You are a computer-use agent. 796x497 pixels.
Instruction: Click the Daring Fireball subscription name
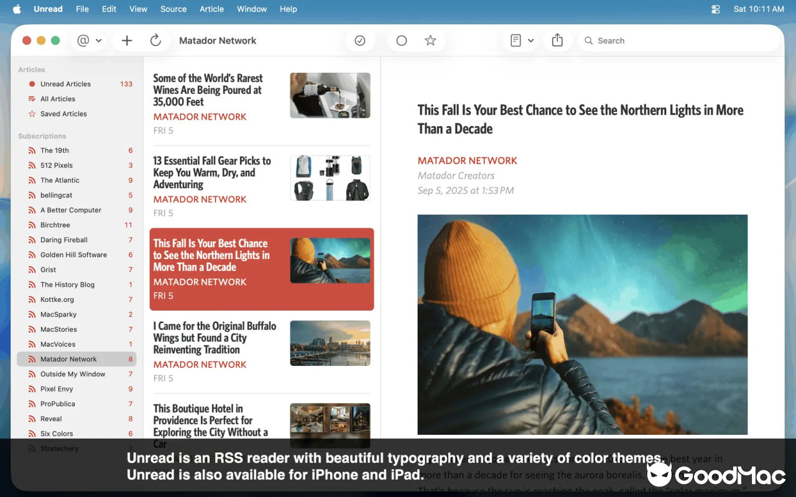[64, 240]
